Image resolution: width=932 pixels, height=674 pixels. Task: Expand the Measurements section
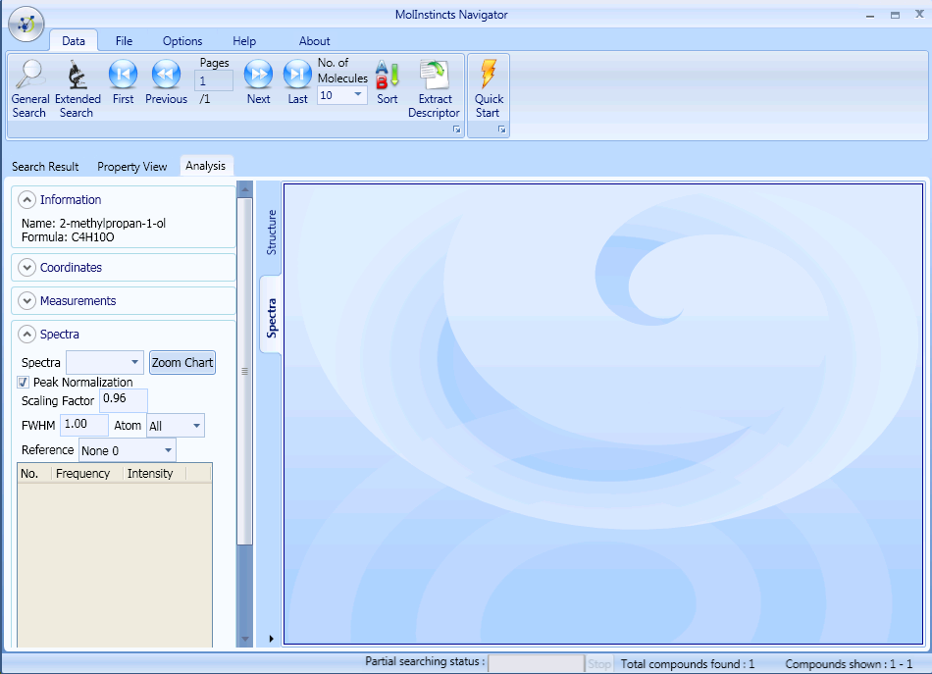coord(26,301)
